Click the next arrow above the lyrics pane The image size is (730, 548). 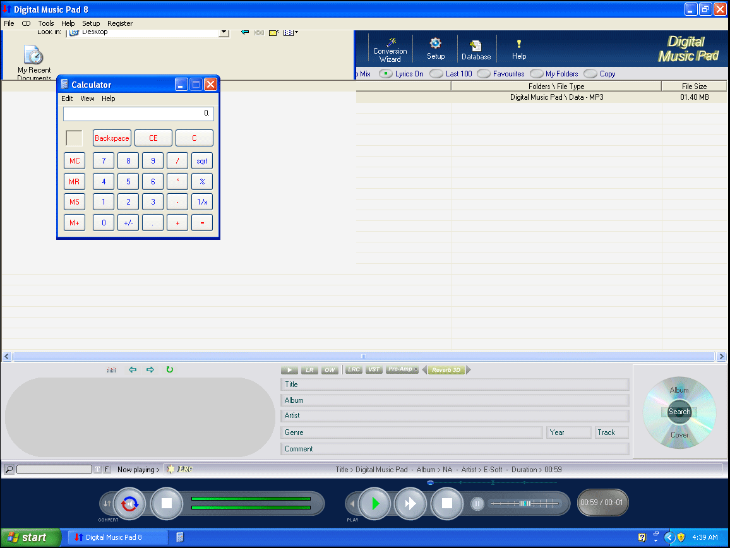click(150, 369)
